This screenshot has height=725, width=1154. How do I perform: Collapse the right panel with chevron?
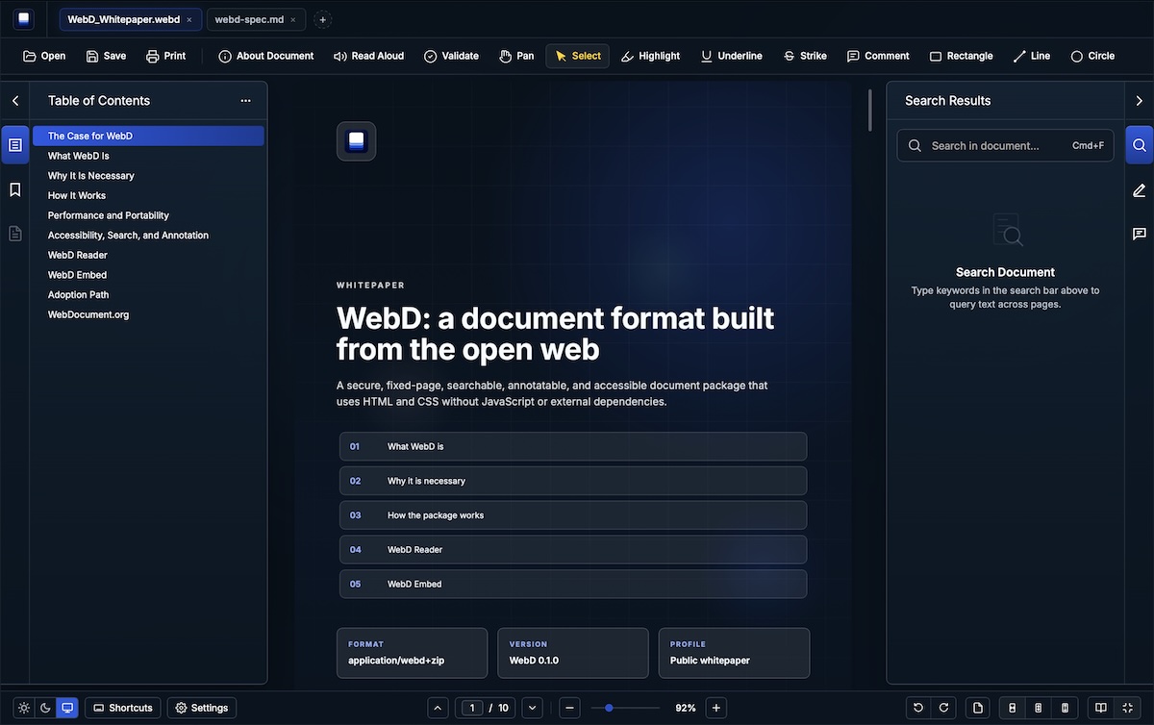[1140, 101]
